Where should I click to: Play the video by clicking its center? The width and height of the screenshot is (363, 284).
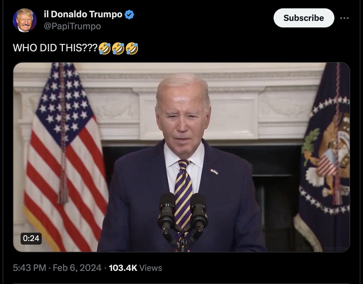pyautogui.click(x=182, y=157)
